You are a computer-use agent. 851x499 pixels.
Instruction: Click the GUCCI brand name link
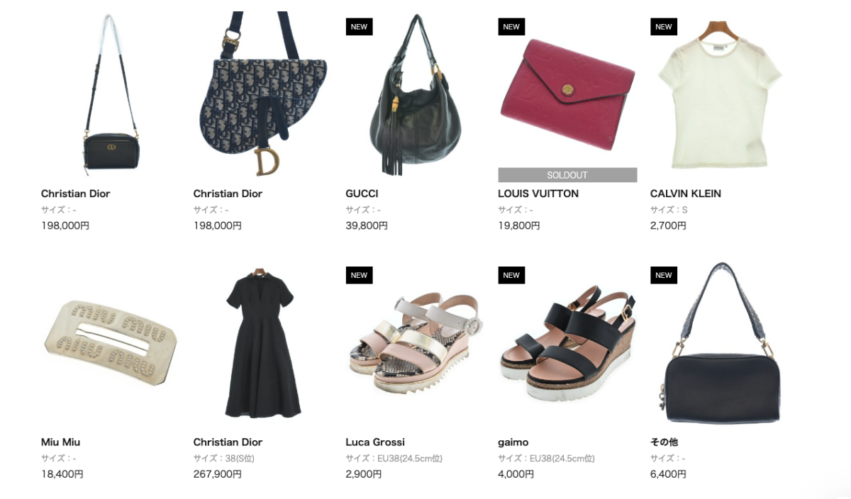coord(362,194)
